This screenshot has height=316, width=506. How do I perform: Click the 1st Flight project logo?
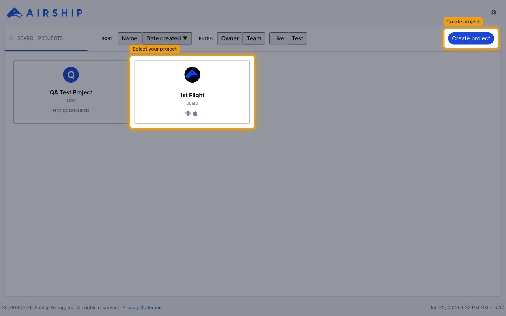192,75
